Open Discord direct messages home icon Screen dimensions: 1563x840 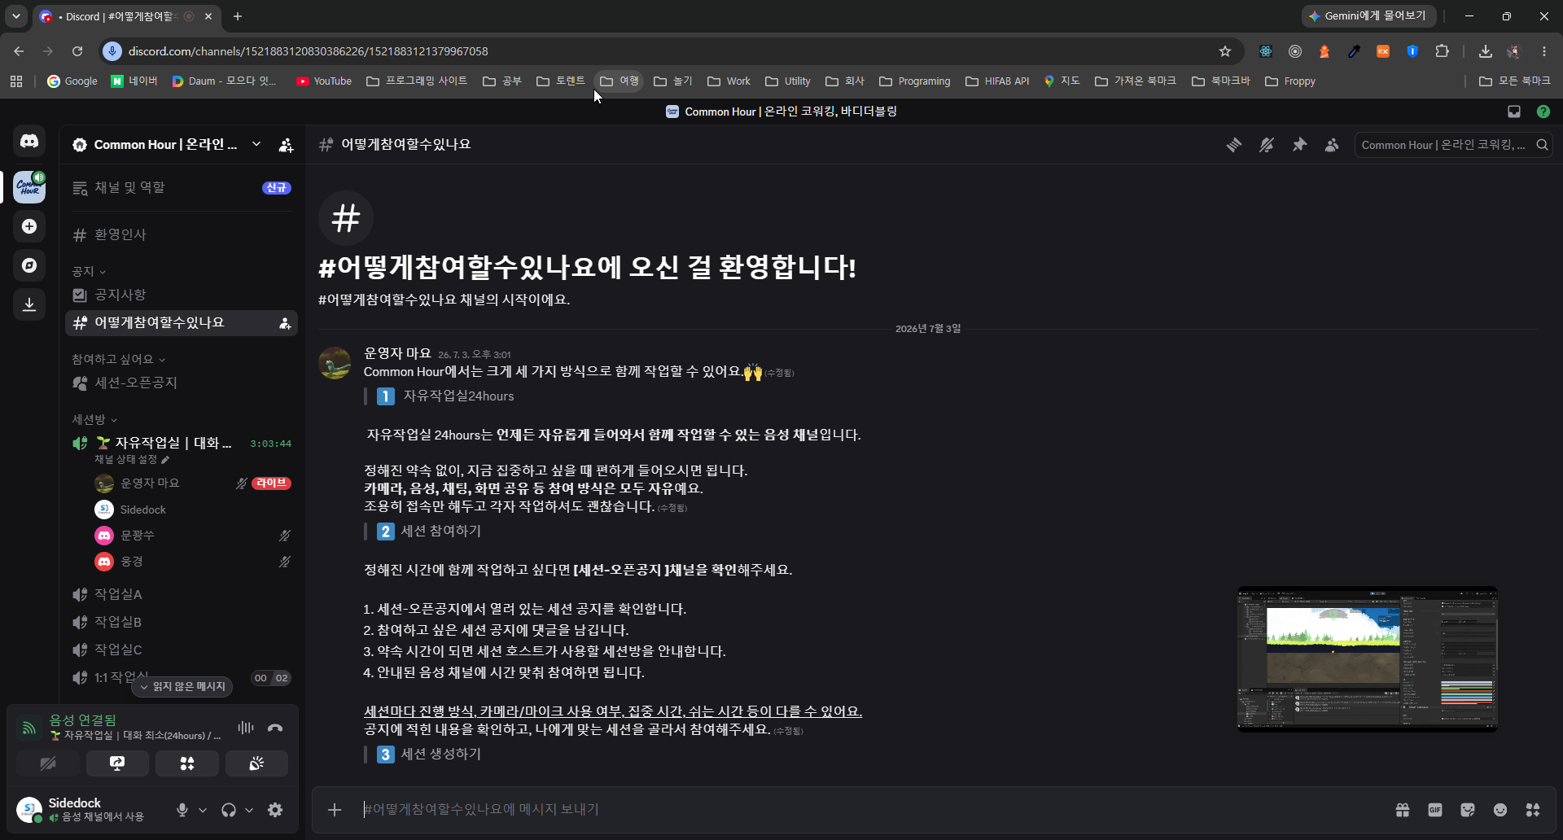[29, 142]
